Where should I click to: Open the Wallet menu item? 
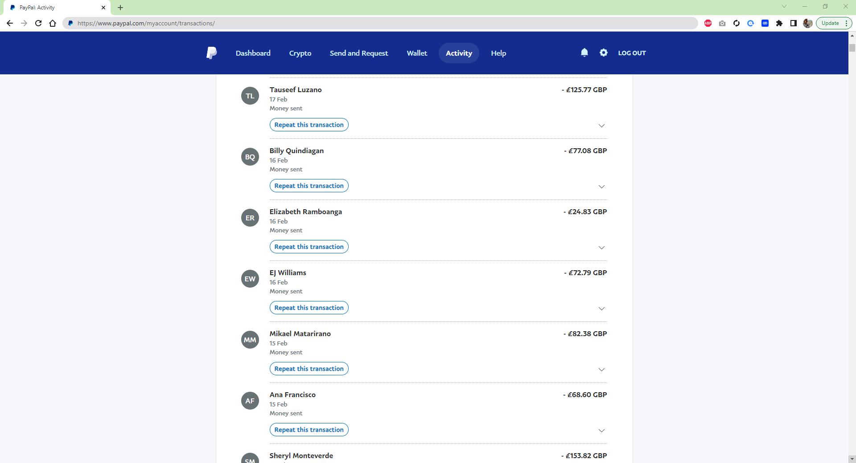416,53
